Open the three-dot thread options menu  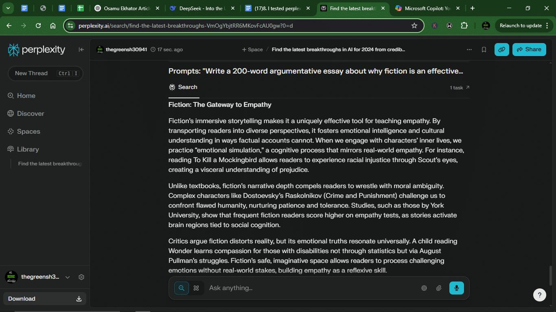pos(469,50)
